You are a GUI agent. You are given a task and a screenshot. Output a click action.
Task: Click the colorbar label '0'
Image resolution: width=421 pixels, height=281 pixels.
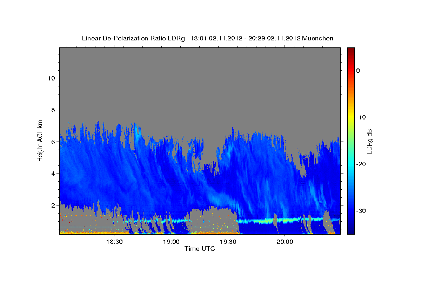click(358, 71)
